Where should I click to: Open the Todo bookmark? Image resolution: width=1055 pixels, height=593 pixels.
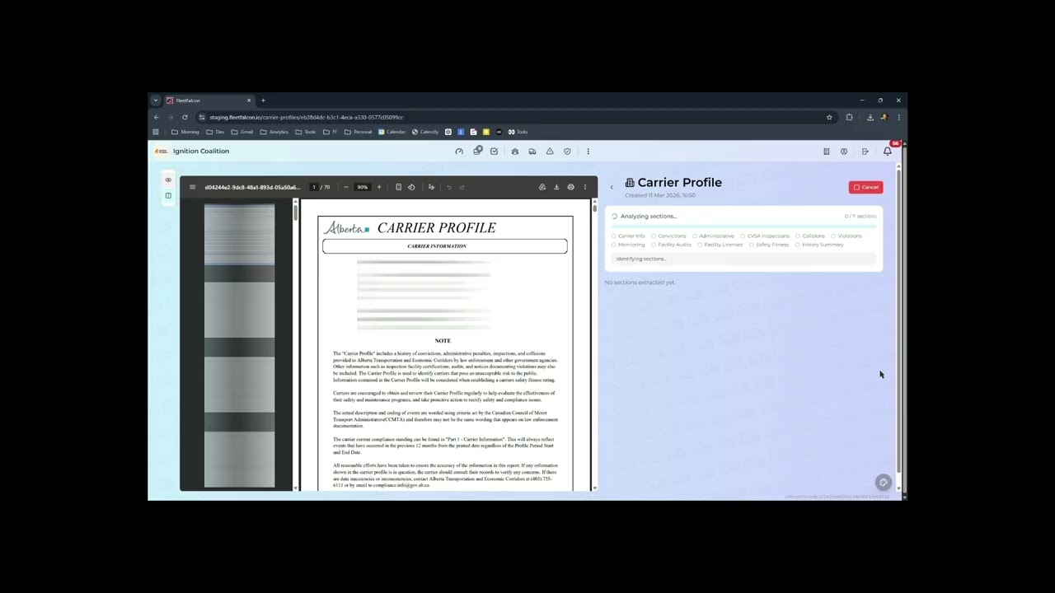click(518, 132)
